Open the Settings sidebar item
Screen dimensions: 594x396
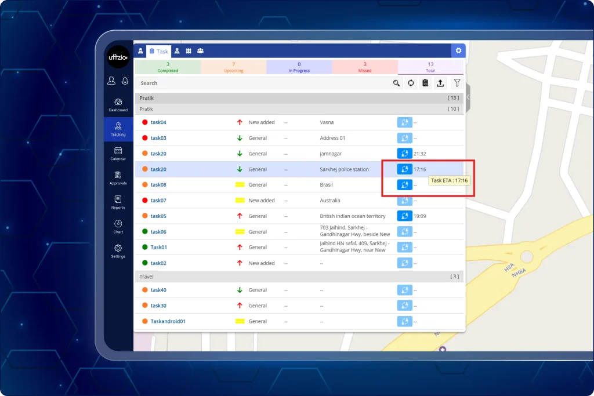tap(118, 252)
